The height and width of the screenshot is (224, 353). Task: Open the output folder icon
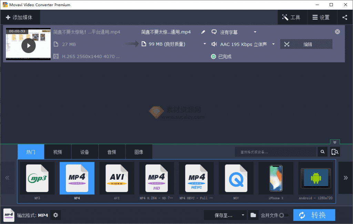pos(253,215)
